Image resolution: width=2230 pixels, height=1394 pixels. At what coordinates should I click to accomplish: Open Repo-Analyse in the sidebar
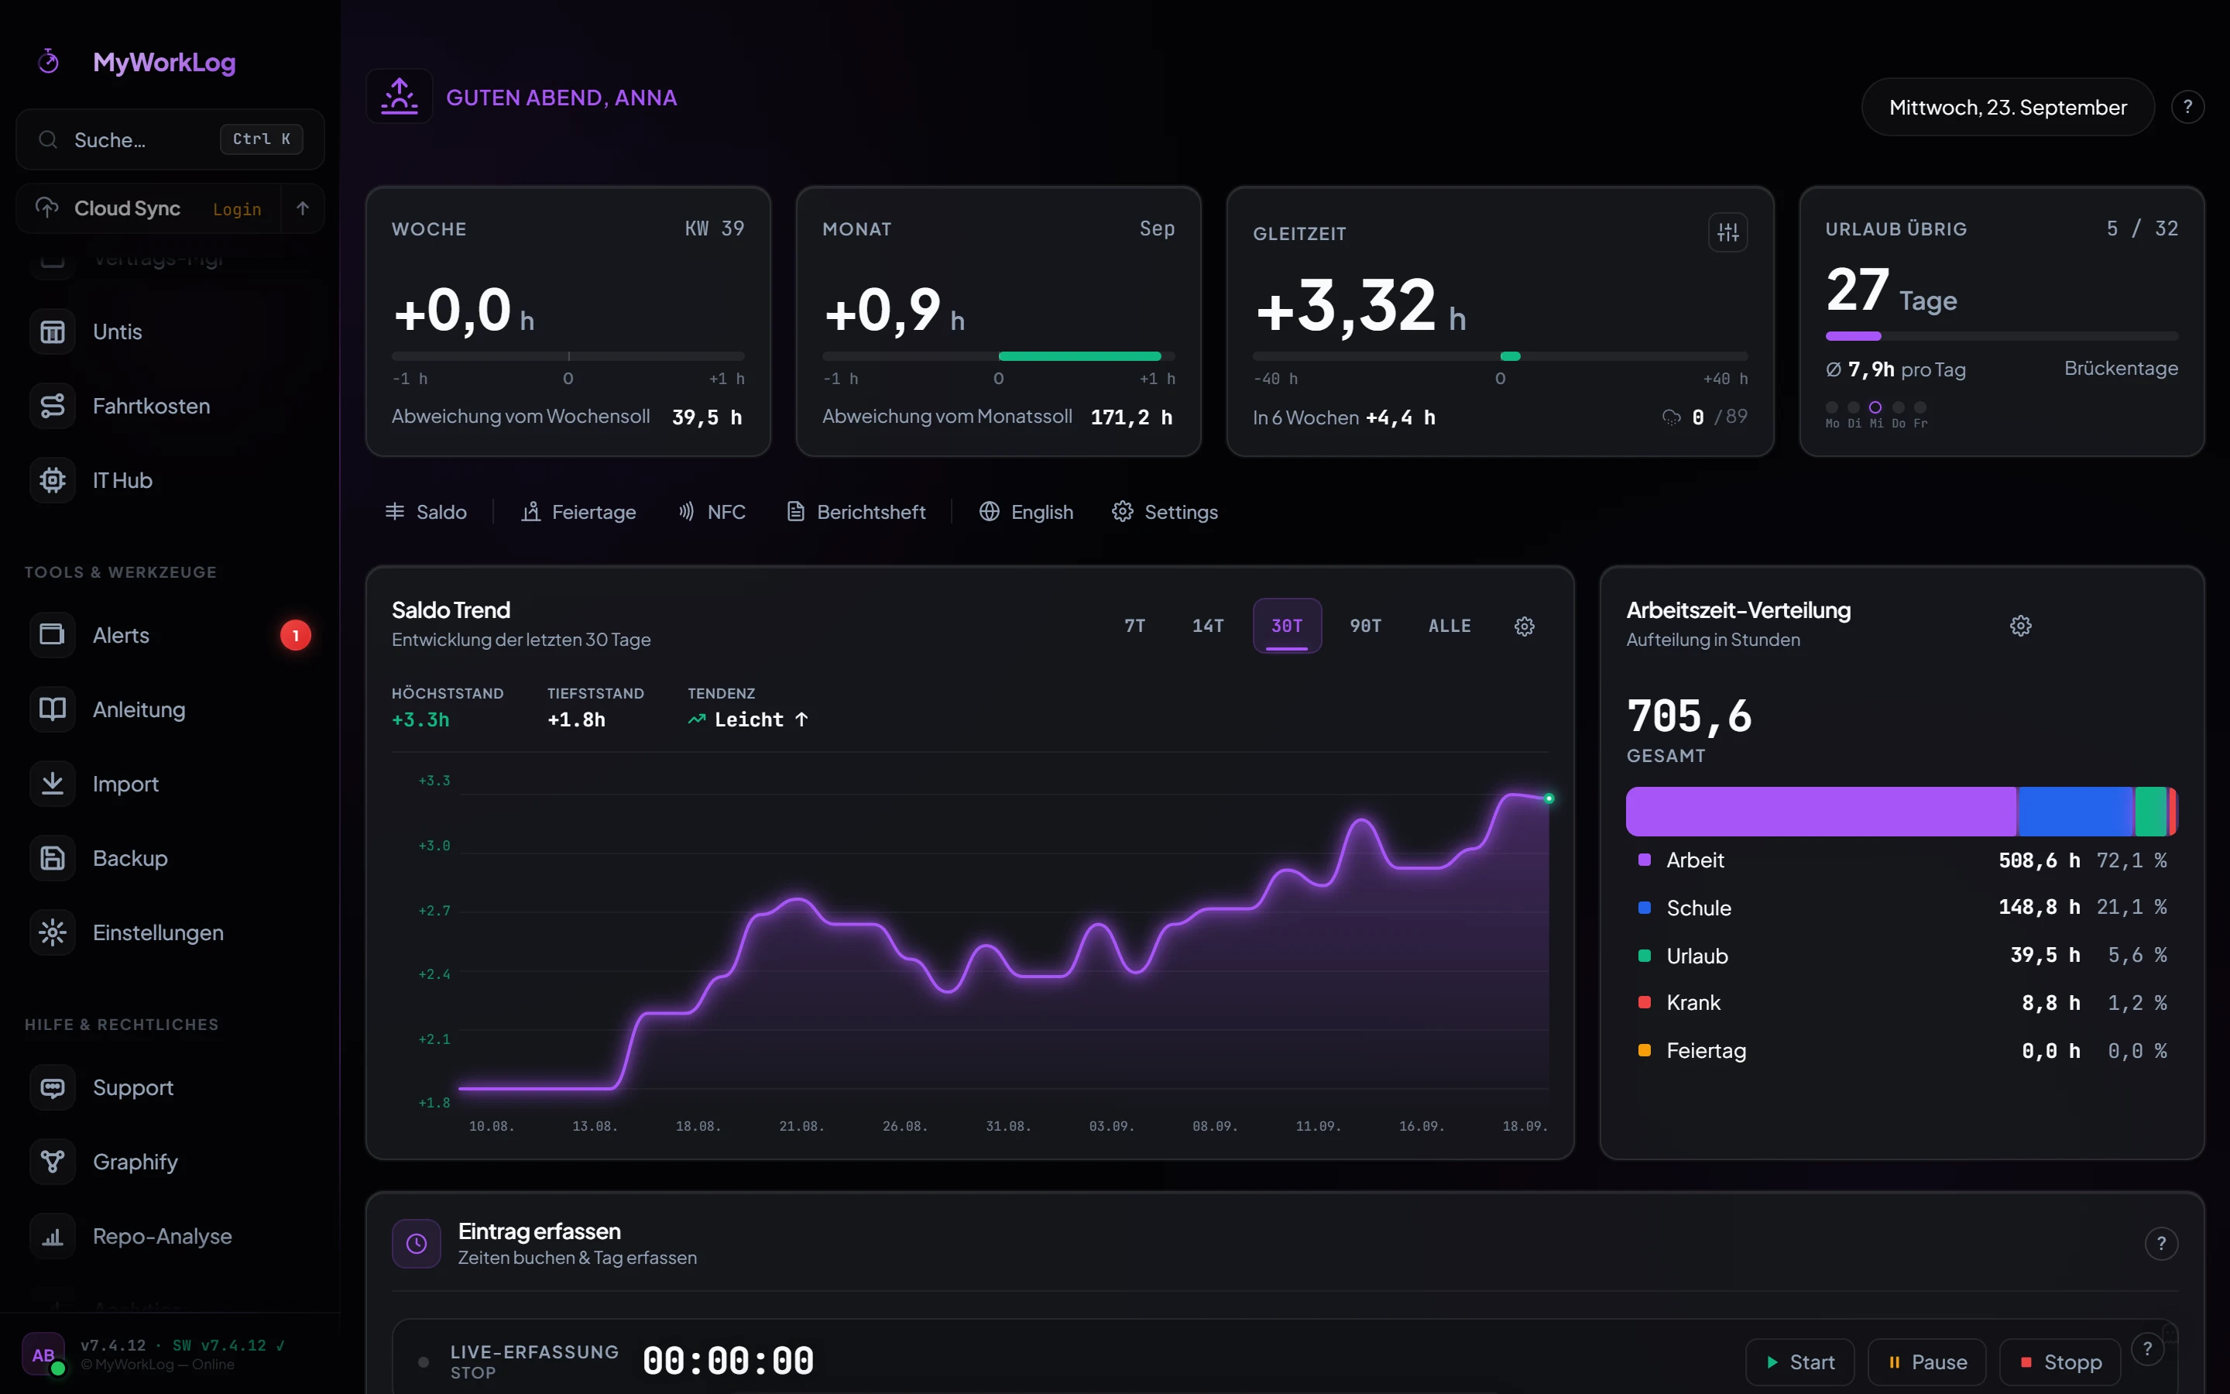170,1236
